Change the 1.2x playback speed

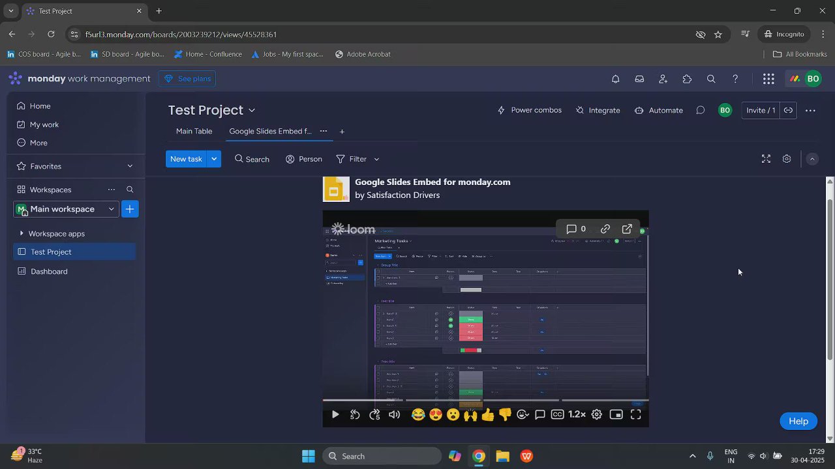(x=577, y=414)
